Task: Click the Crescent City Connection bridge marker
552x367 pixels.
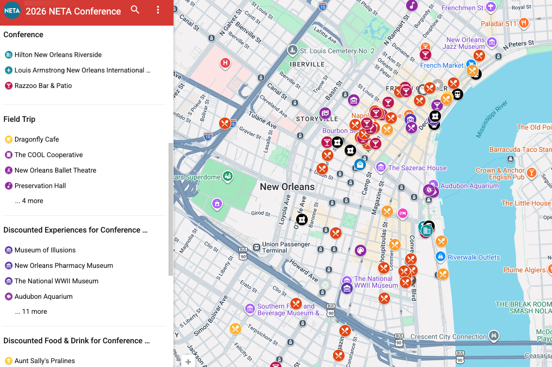Action: 494,336
